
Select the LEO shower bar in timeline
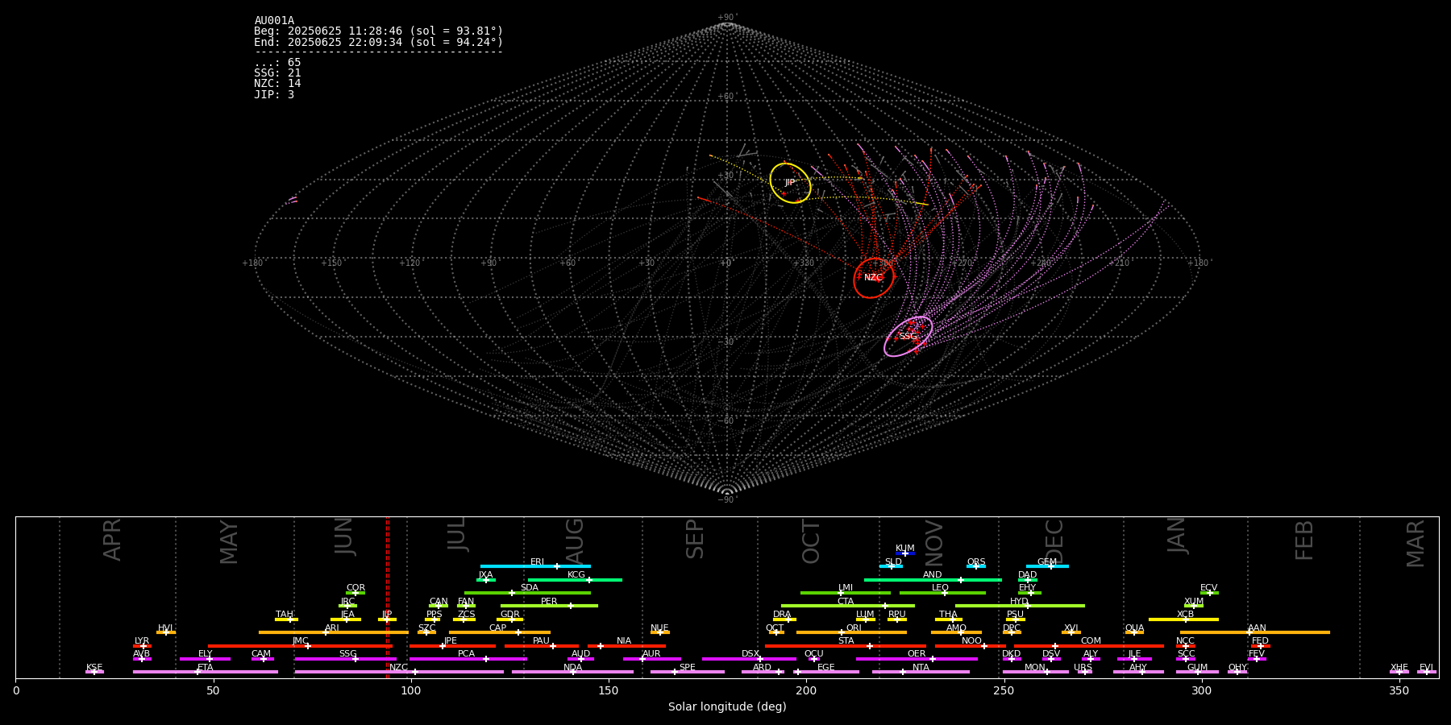tap(942, 593)
